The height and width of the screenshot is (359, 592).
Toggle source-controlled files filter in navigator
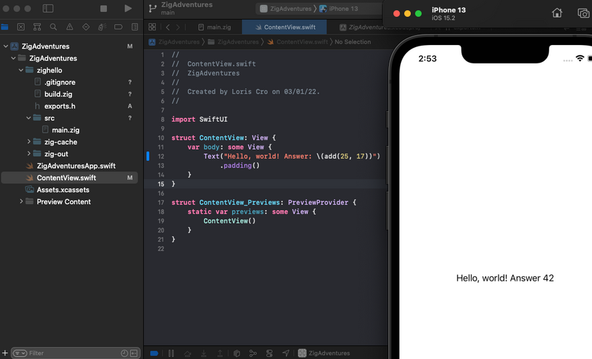pos(134,353)
